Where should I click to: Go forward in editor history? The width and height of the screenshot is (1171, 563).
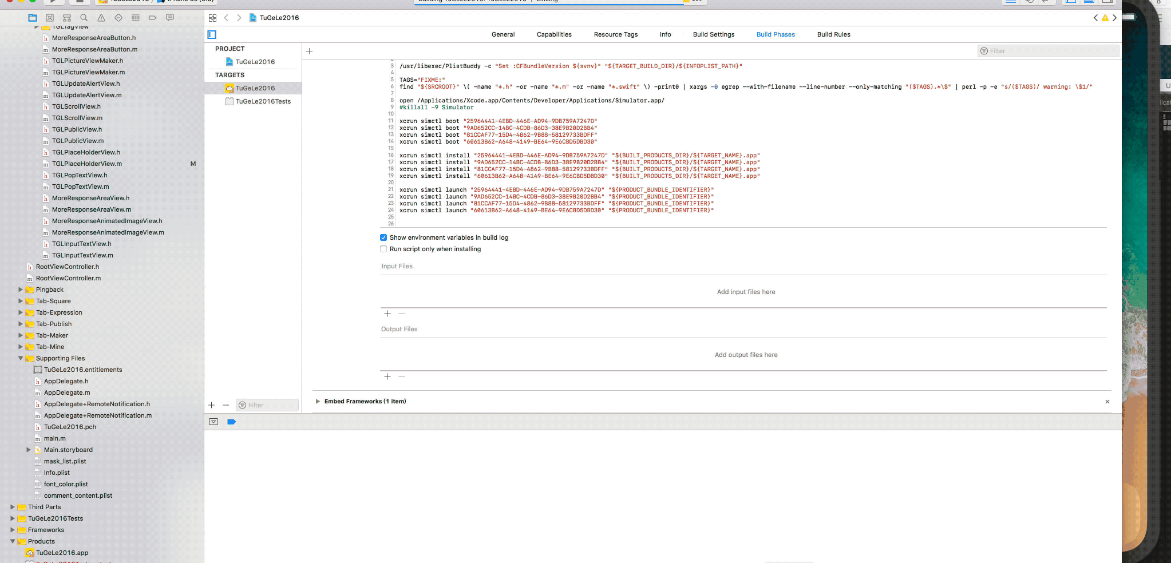tap(239, 18)
